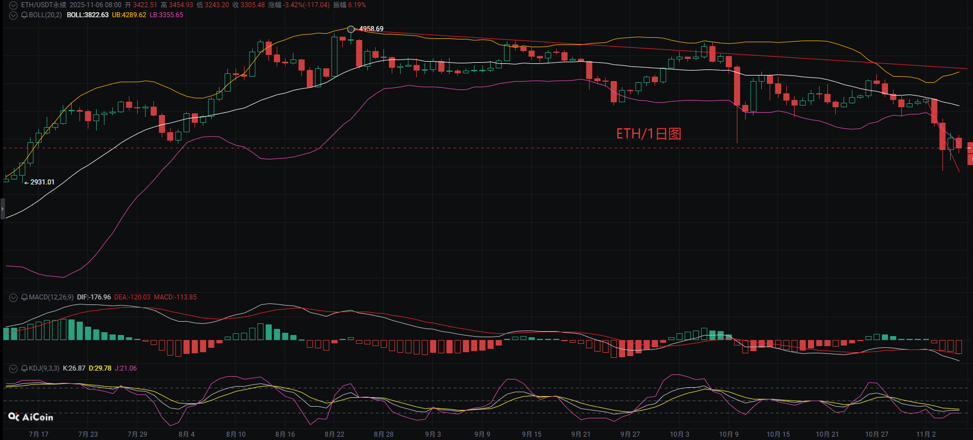Click the UB:4289.62 upper band value

tap(129, 15)
